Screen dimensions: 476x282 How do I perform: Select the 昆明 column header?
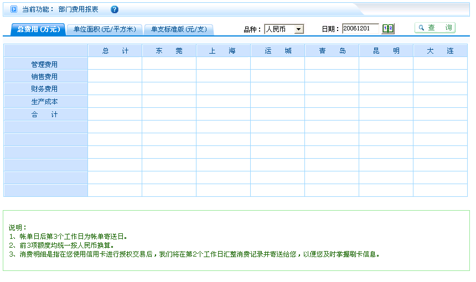386,51
